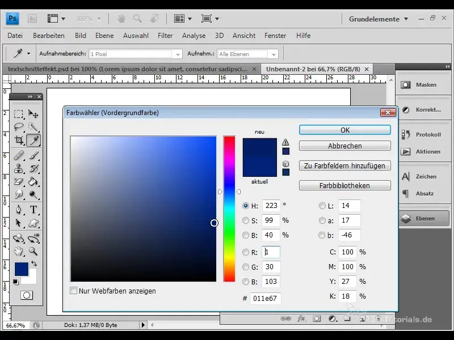Select the Lab a radio button
The height and width of the screenshot is (340, 454).
click(322, 220)
